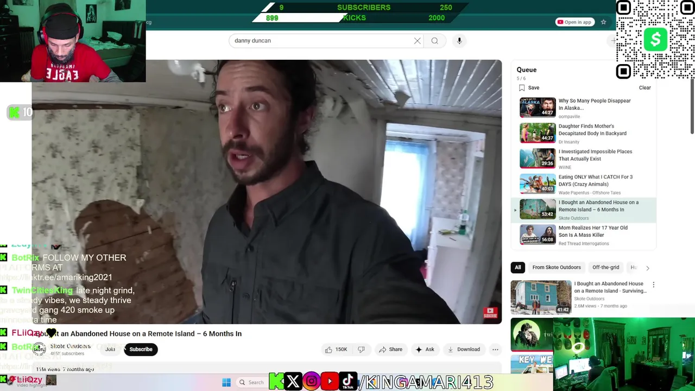Select the All filter chip
Viewport: 695px width, 391px height.
click(x=517, y=267)
